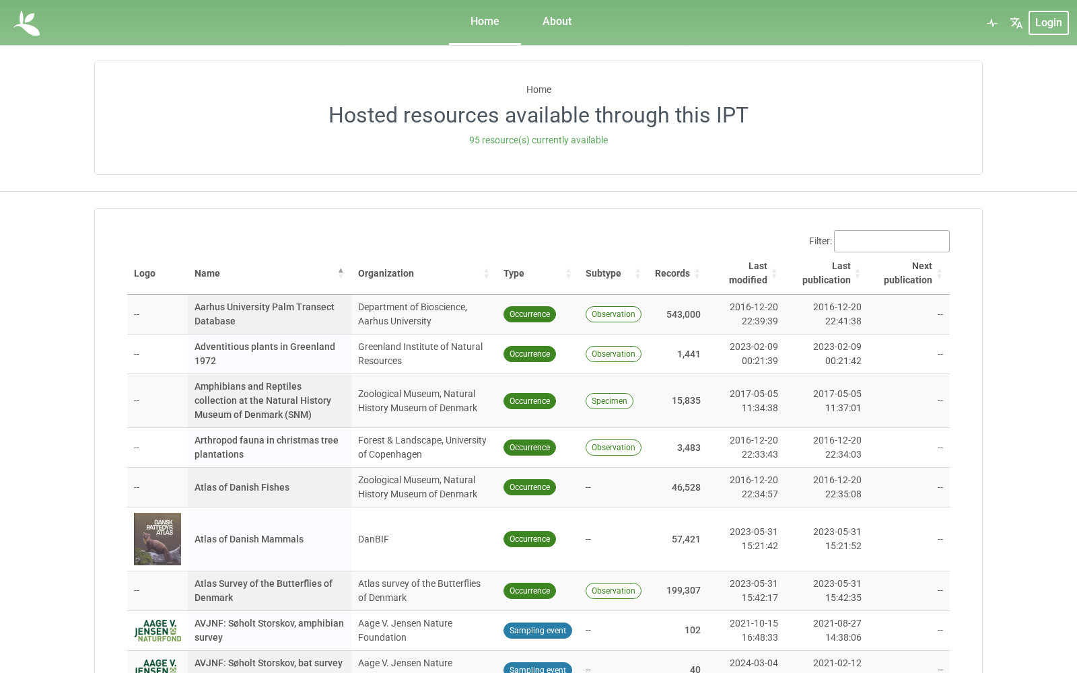This screenshot has height=673, width=1077.
Task: Click Specimen badge in Amphibians and Reptiles row
Action: click(x=609, y=401)
